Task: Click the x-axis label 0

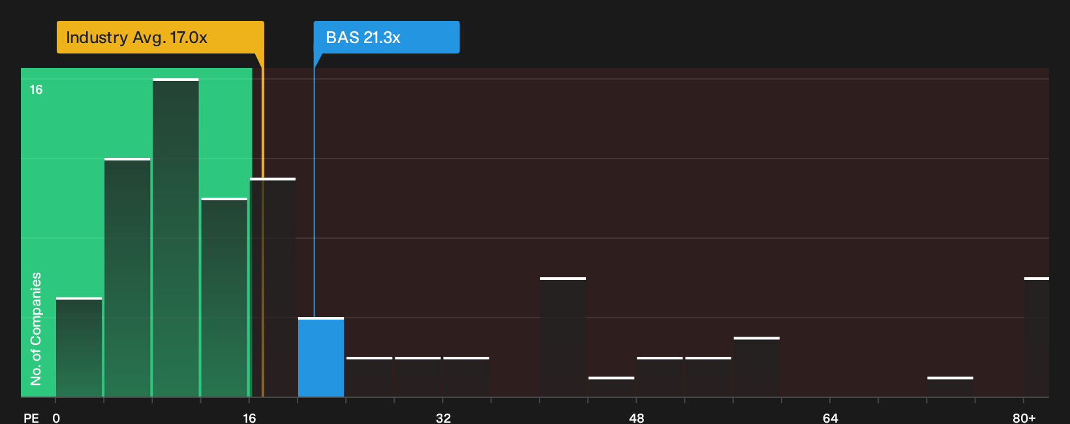Action: (x=56, y=417)
